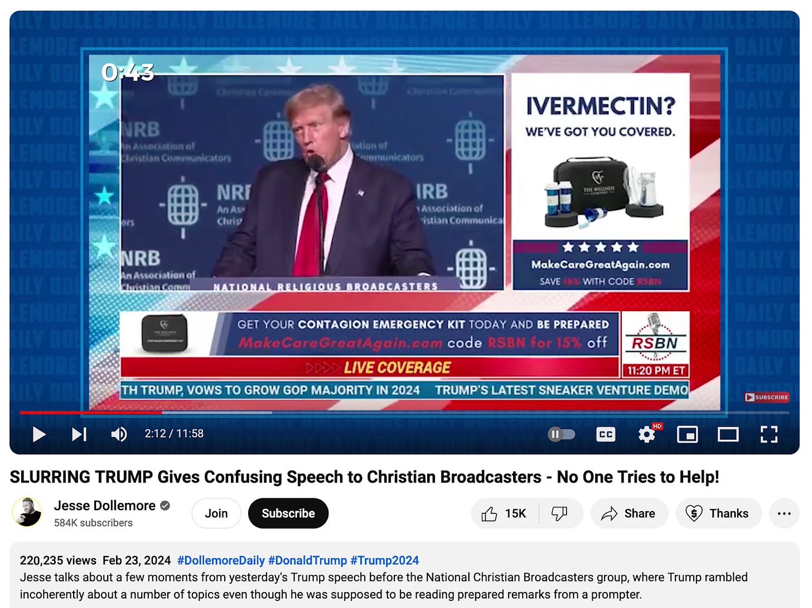812x608 pixels.
Task: Click the "584K subscribers" text
Action: 93,523
